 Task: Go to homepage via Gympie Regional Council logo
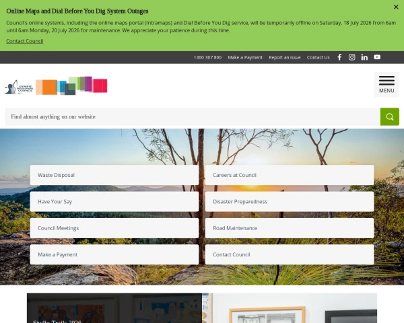pyautogui.click(x=56, y=85)
